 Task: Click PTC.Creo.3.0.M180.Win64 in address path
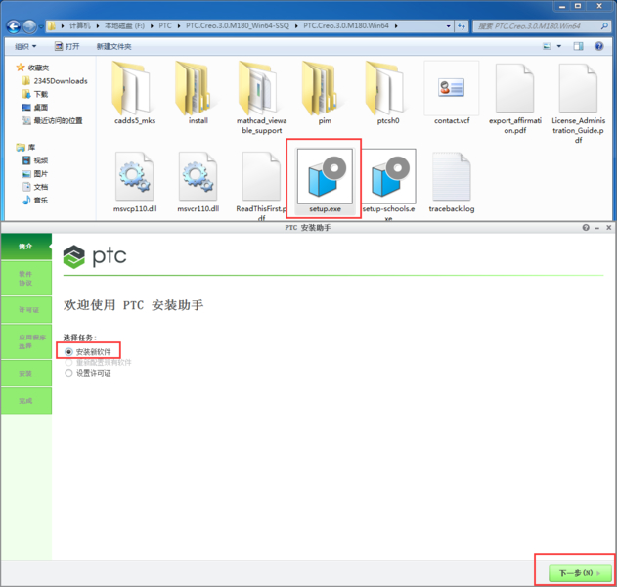346,26
